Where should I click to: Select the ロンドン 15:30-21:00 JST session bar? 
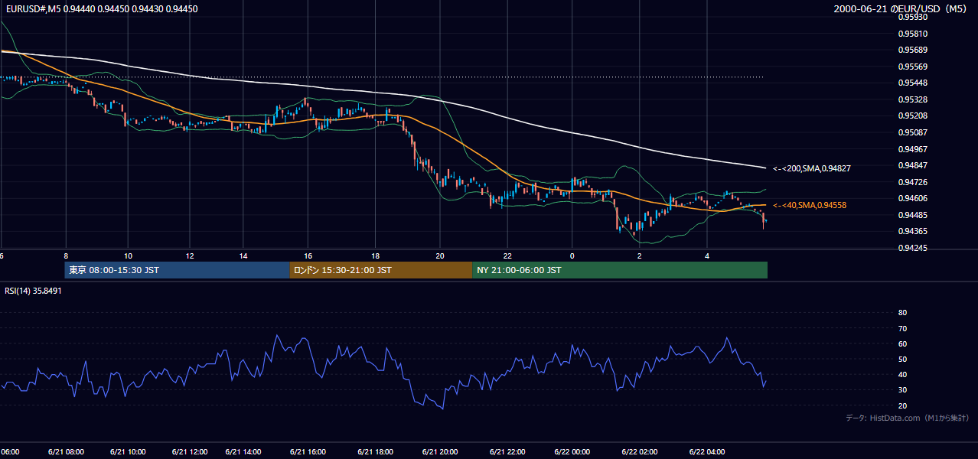click(381, 270)
